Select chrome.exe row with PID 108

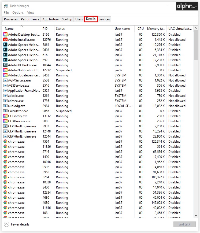point(98,213)
